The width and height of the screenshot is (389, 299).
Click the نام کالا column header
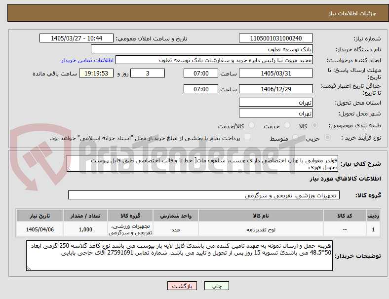(261, 216)
